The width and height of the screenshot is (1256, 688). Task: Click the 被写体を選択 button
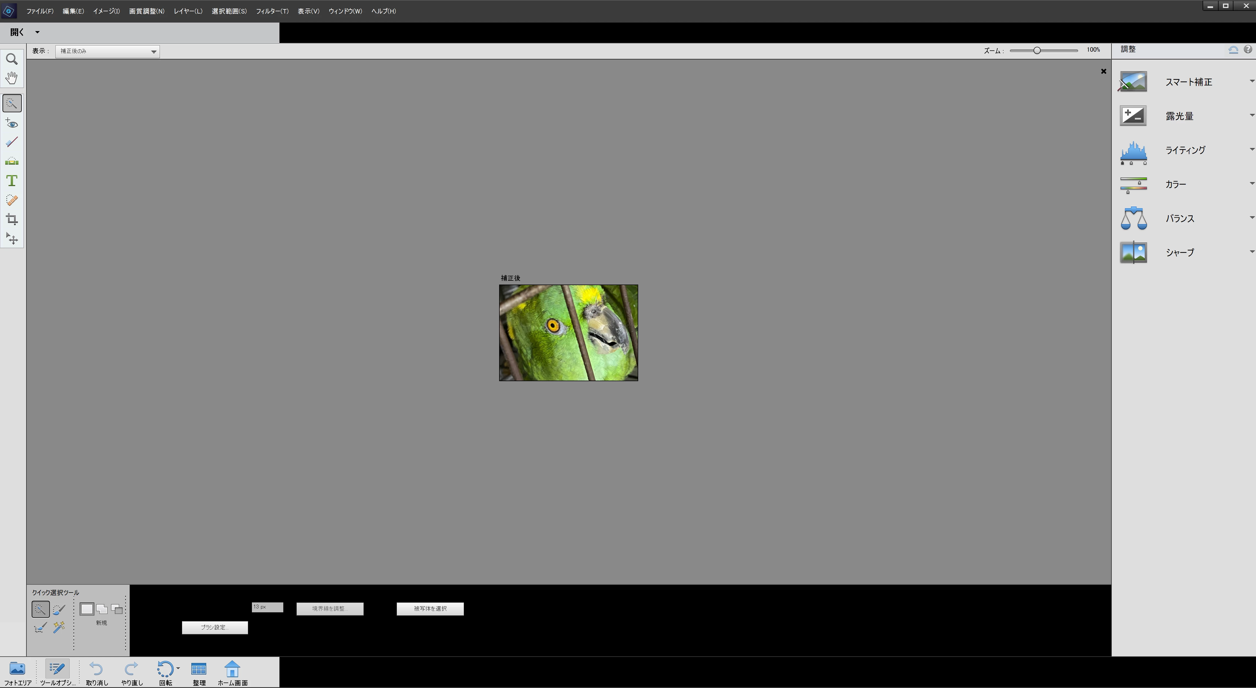tap(429, 608)
